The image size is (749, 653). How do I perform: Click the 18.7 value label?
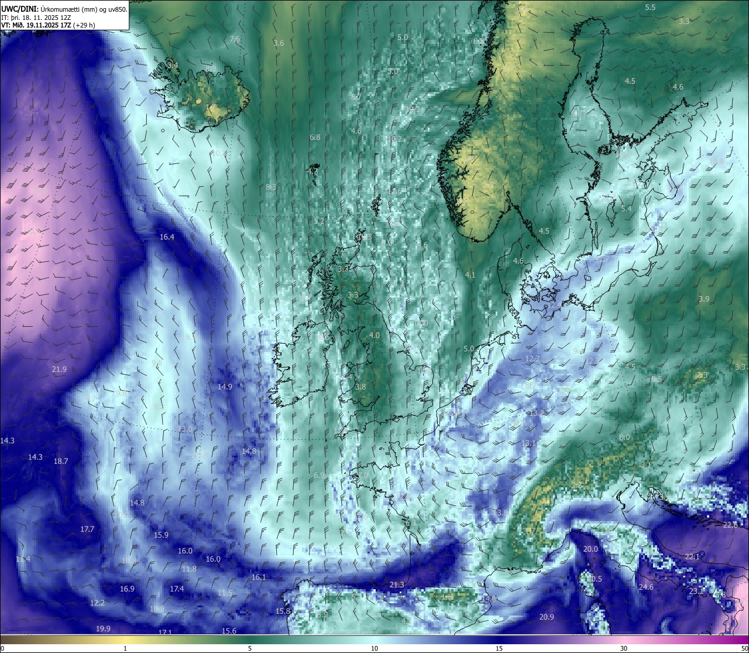61,461
